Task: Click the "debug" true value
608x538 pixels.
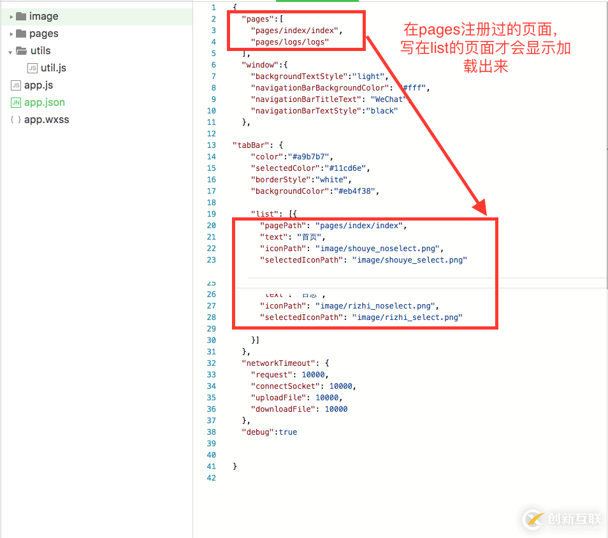Action: pos(287,432)
